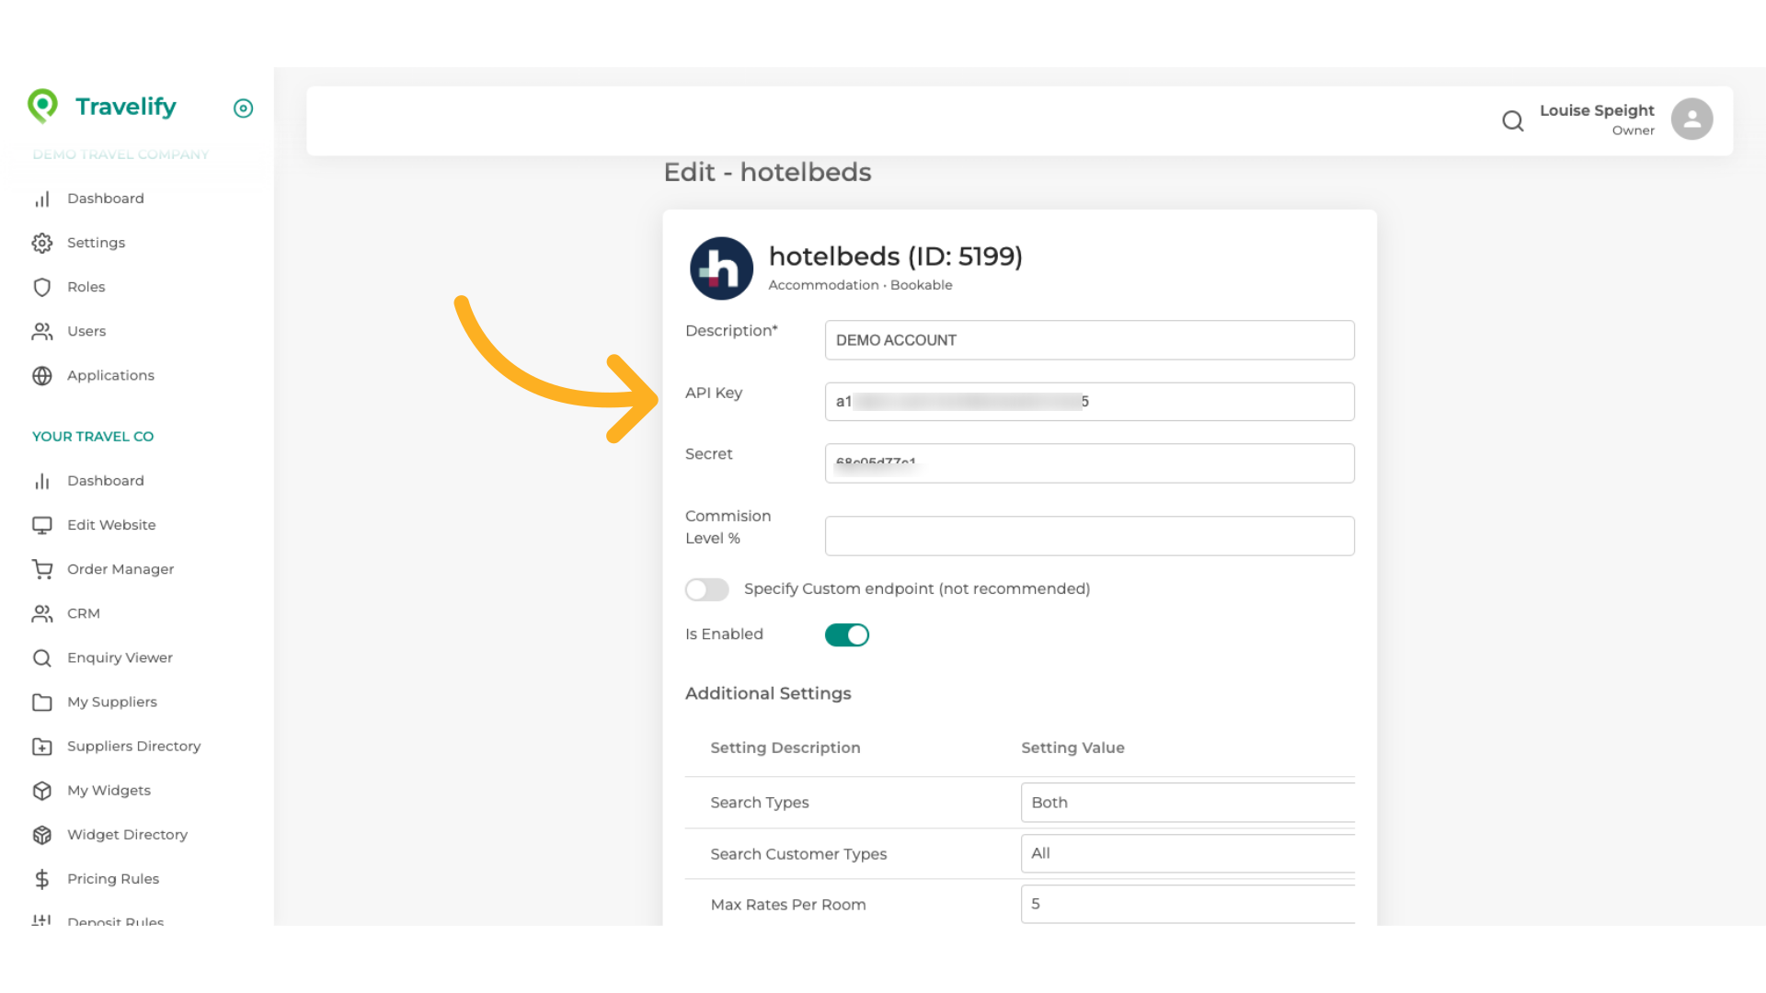Enable Specify Custom endpoint toggle
Screen dimensions: 1766x993
click(706, 589)
